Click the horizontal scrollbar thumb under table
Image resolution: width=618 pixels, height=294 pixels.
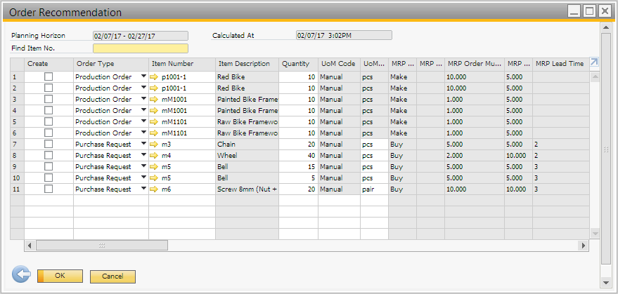tap(102, 246)
